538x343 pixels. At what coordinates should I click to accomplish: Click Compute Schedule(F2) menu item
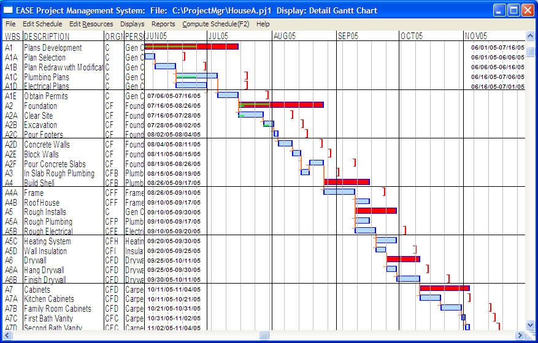[x=216, y=24]
